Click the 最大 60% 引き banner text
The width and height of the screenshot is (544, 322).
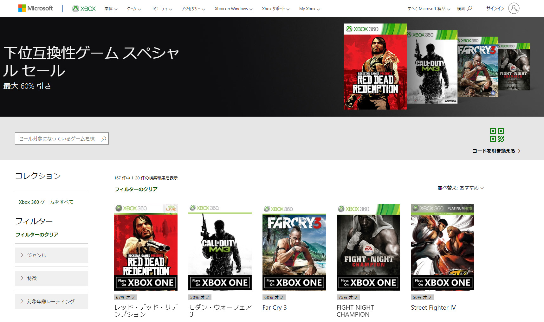(27, 86)
